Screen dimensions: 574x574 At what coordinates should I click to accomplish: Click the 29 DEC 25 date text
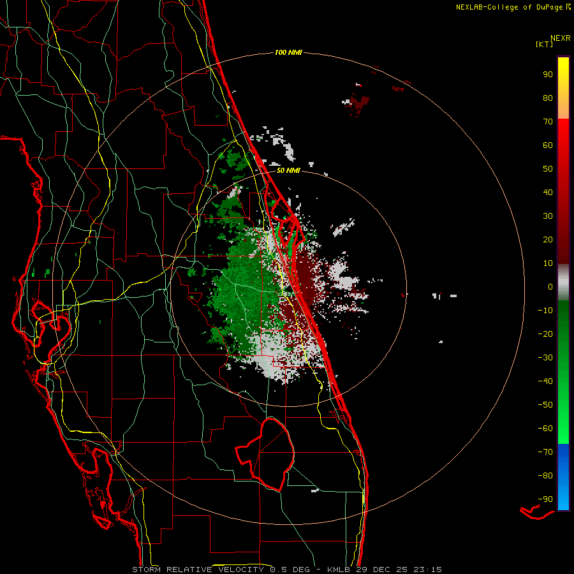[x=381, y=570]
